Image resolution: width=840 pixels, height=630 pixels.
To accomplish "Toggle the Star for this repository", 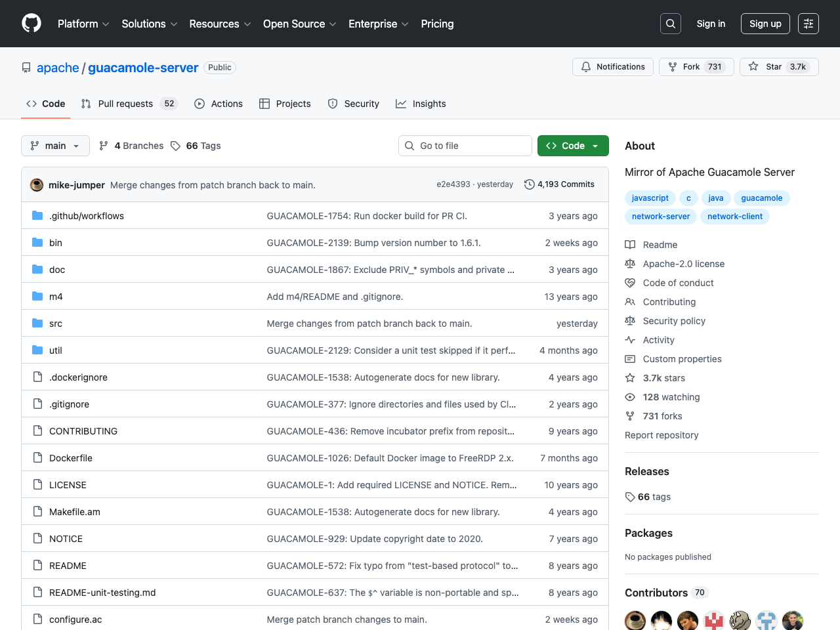I will point(778,66).
